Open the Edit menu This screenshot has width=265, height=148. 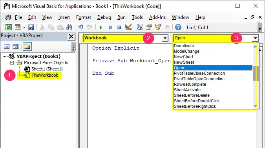pyautogui.click(x=32, y=17)
